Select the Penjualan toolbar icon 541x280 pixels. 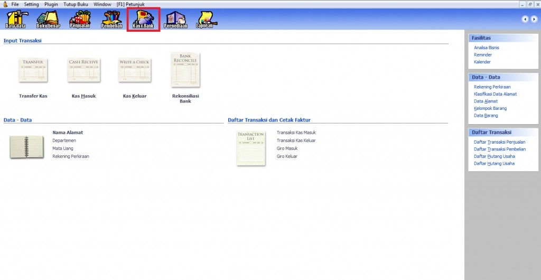pyautogui.click(x=80, y=19)
